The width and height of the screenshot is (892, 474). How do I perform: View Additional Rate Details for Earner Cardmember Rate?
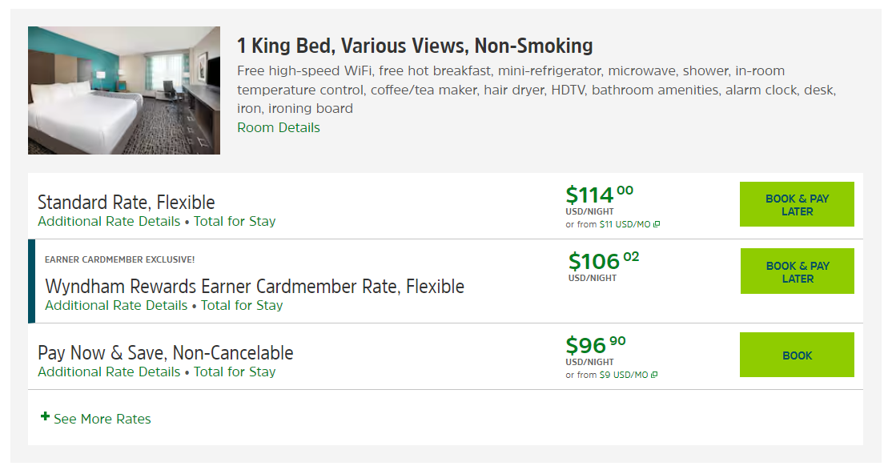[x=116, y=306]
